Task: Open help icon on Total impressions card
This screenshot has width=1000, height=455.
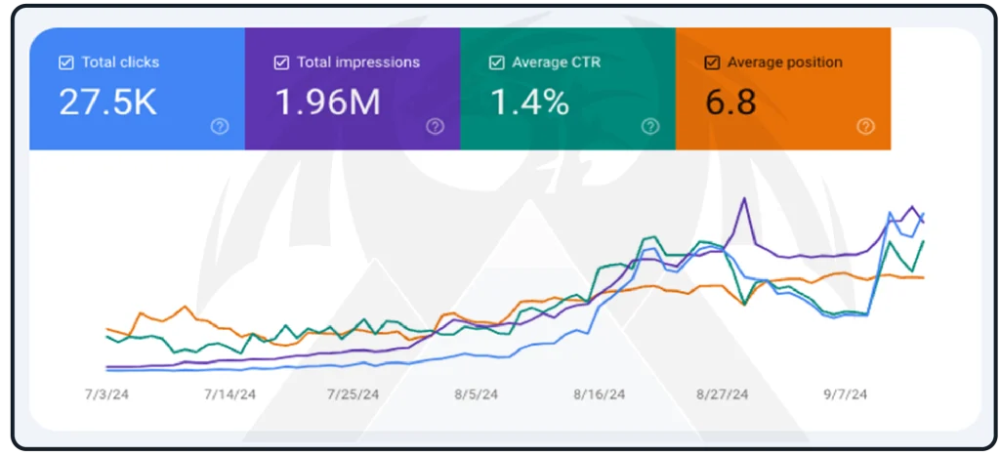Action: 436,126
